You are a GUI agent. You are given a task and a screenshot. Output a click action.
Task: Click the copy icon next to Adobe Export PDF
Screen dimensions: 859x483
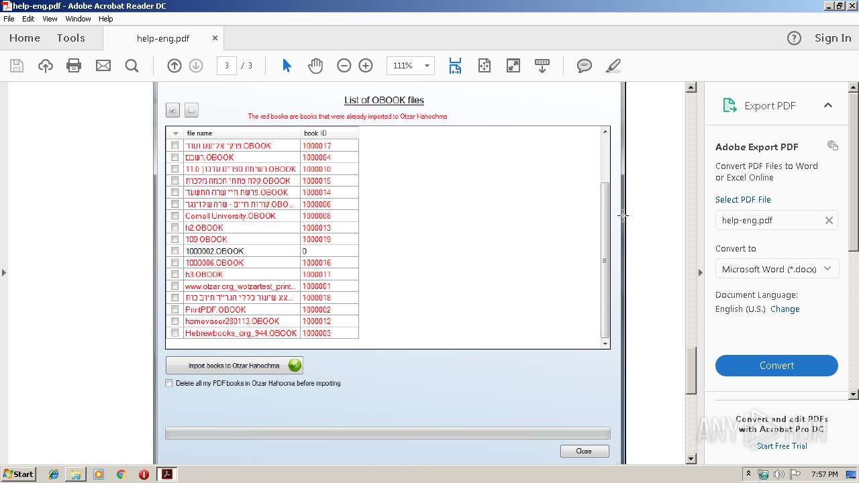tap(833, 146)
